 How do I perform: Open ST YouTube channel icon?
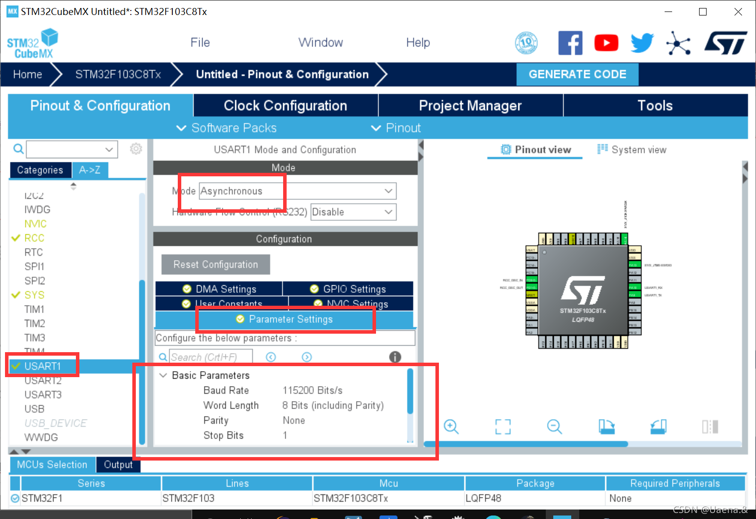pos(606,43)
